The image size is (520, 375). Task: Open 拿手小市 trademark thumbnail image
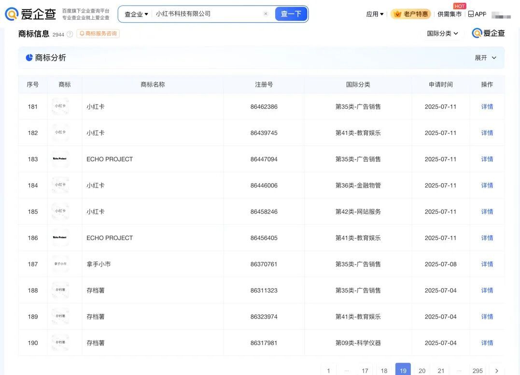tap(60, 264)
